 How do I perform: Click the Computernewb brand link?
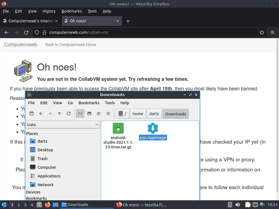(x=21, y=45)
